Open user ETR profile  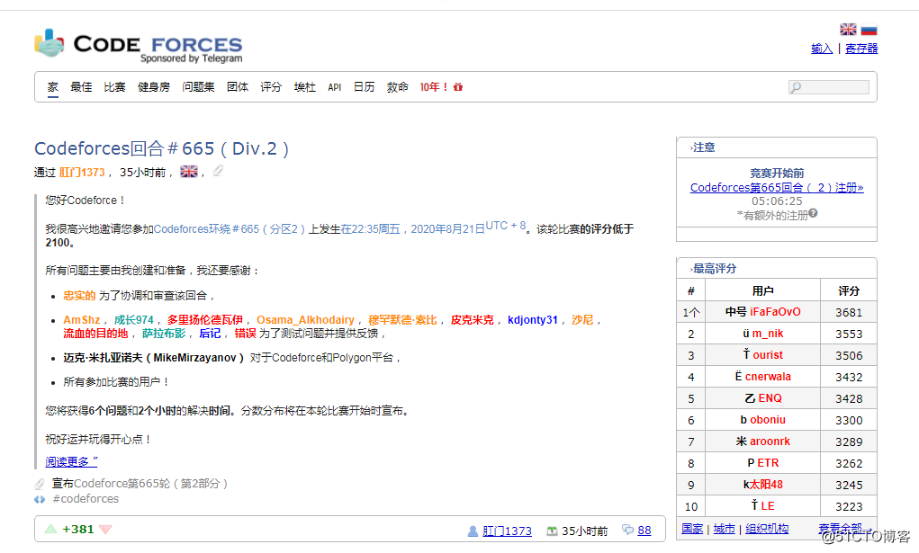[x=768, y=463]
